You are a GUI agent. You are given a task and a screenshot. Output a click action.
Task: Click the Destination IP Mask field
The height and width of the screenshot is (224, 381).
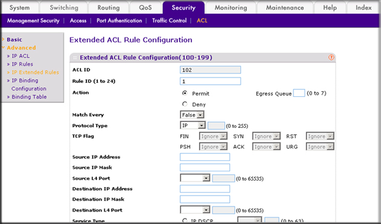(205, 199)
